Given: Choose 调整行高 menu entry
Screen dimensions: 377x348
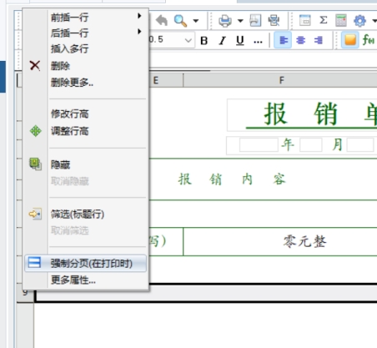Looking at the screenshot, I should 85,131.
